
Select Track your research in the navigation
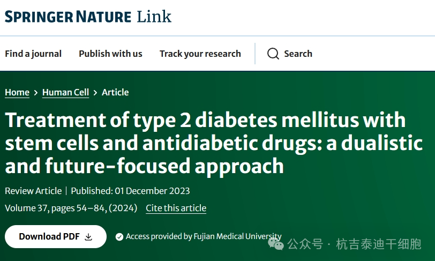point(200,54)
